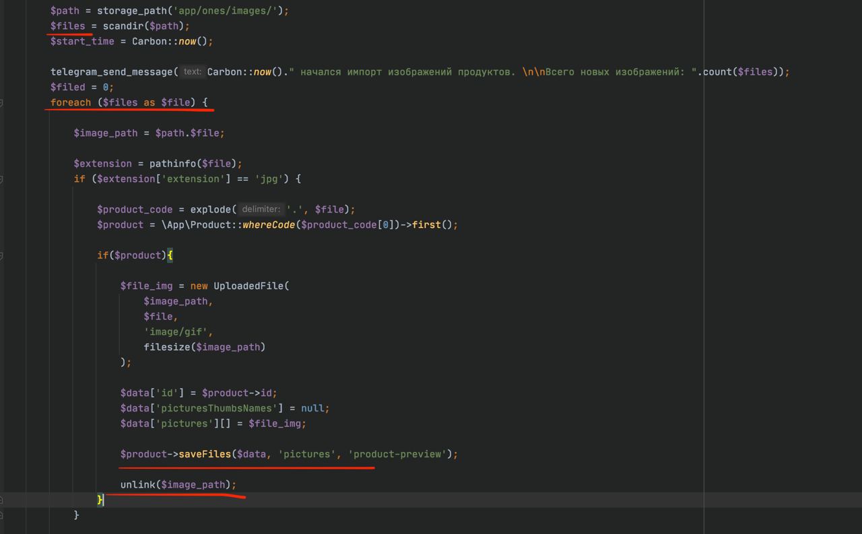Image resolution: width=862 pixels, height=534 pixels.
Task: Select the 'app/ones/images/' string literal
Action: pyautogui.click(x=226, y=11)
